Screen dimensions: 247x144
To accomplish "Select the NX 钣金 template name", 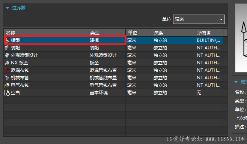I will tap(20, 63).
